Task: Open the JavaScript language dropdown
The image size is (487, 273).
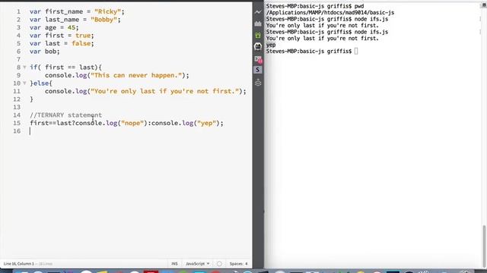Action: (198, 264)
